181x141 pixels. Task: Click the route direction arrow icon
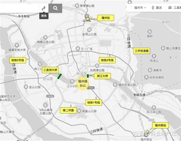(x=44, y=8)
